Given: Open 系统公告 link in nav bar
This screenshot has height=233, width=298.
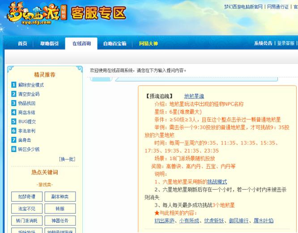Looking at the screenshot, I should tap(263, 43).
